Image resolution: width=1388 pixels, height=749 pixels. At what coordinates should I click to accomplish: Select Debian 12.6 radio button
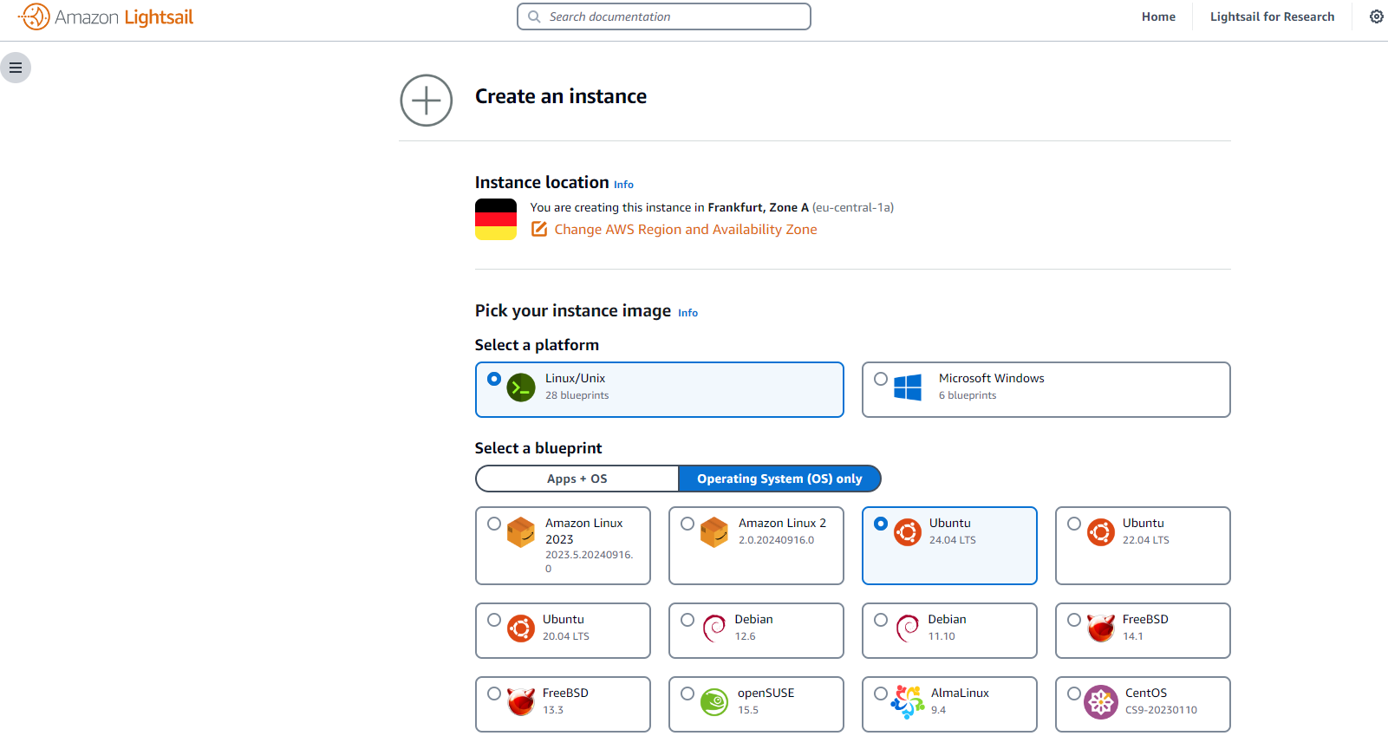(687, 620)
